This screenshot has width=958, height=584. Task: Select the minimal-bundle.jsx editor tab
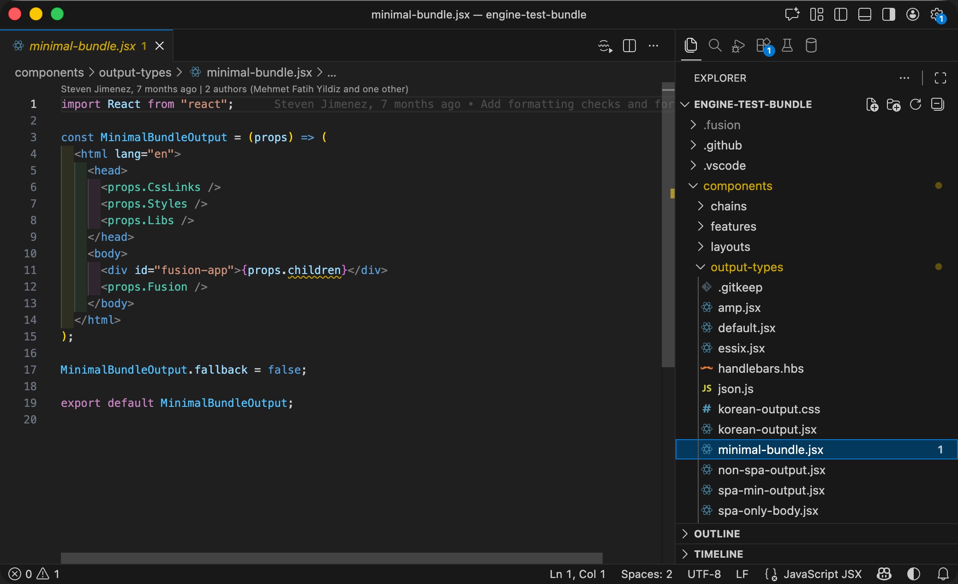click(x=83, y=46)
